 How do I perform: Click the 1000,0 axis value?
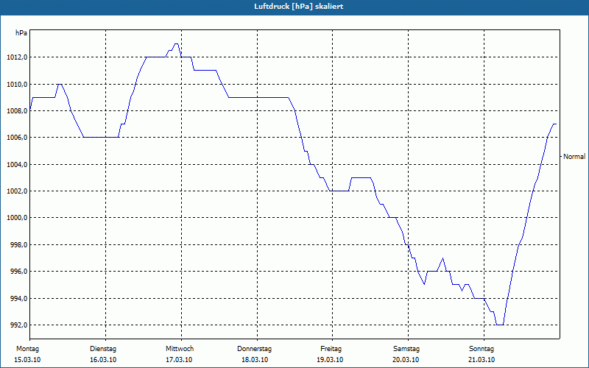pyautogui.click(x=18, y=218)
